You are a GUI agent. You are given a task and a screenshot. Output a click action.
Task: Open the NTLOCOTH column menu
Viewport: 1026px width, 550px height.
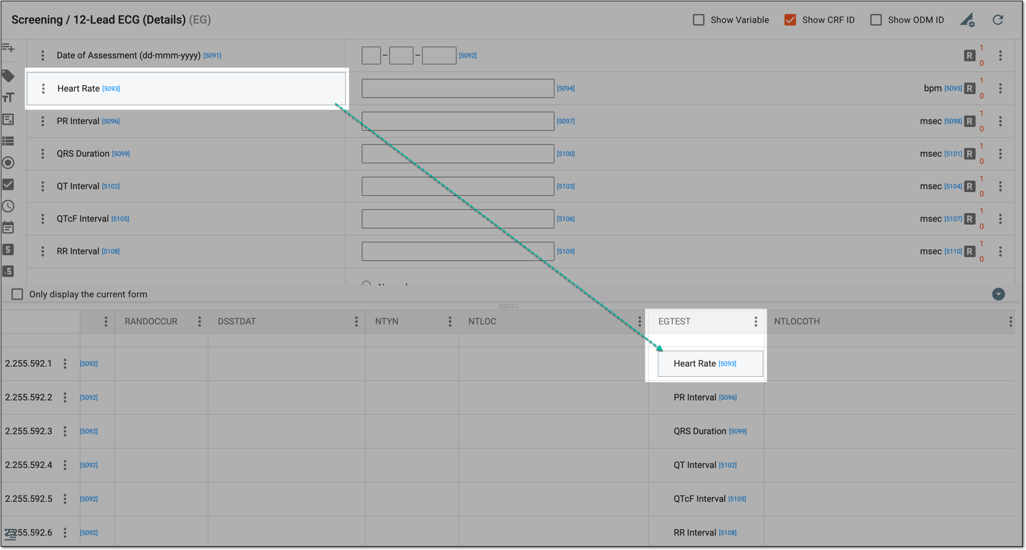coord(1010,322)
